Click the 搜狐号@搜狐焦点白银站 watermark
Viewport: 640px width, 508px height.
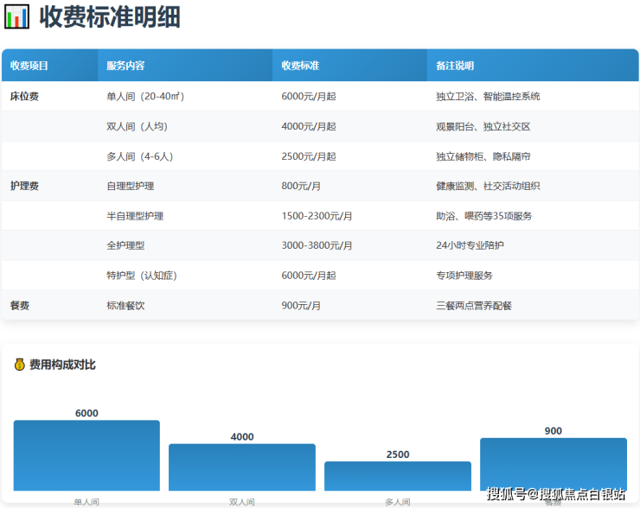(x=556, y=494)
